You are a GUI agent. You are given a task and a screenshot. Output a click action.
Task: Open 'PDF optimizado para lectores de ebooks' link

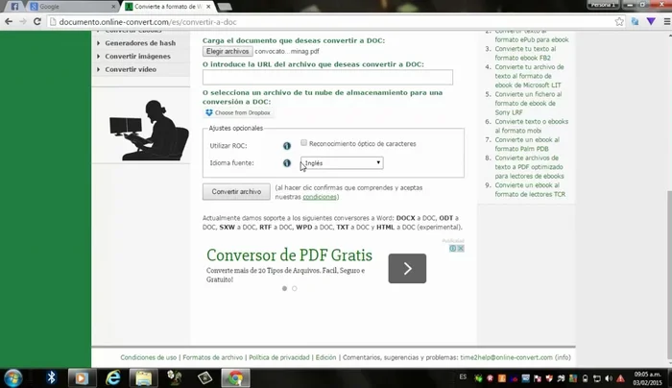click(x=529, y=167)
